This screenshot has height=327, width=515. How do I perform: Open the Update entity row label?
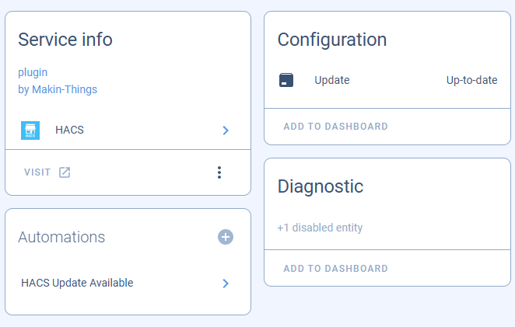[x=332, y=80]
